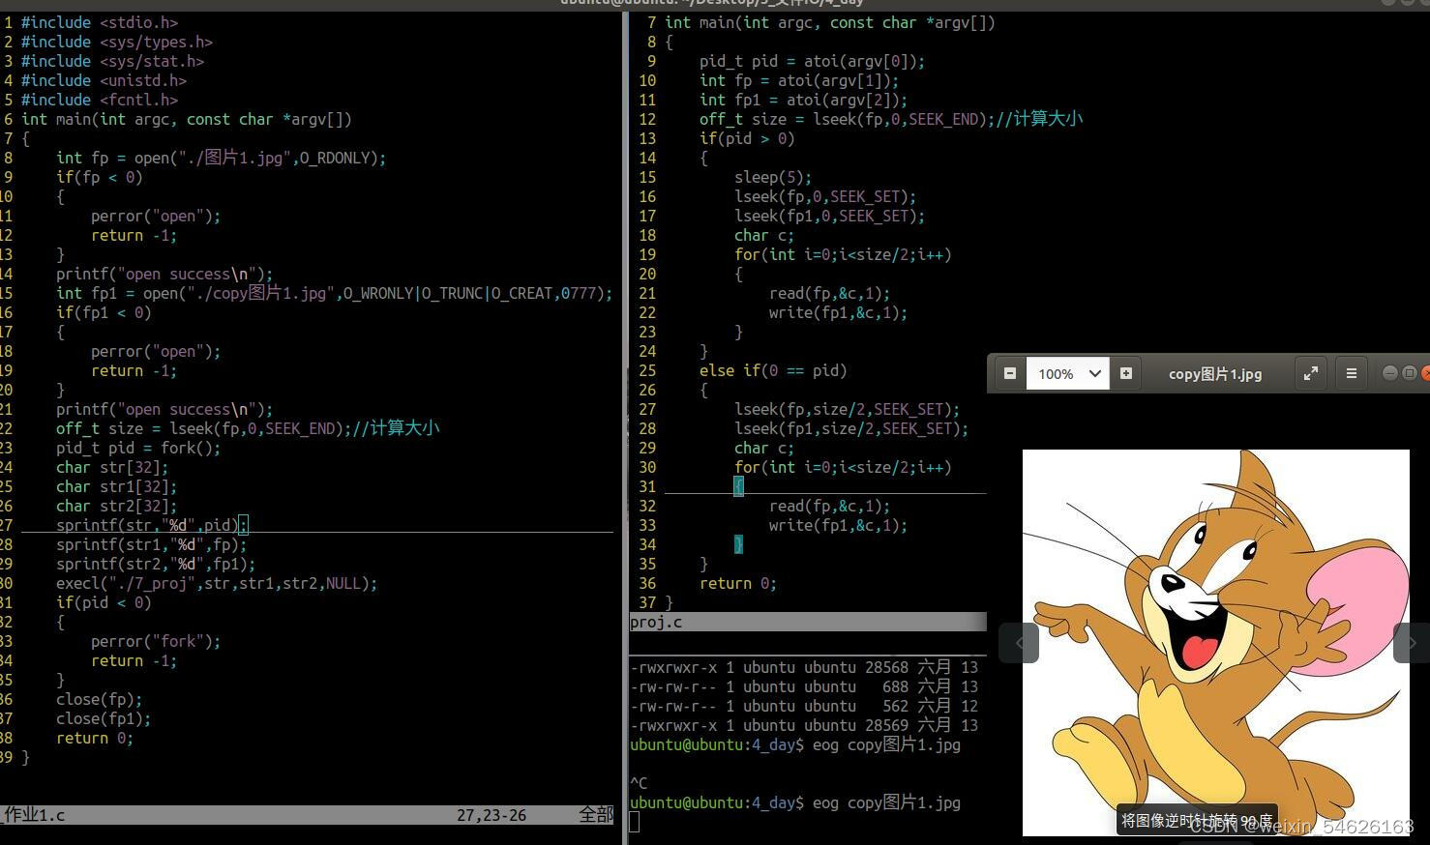Click the char str1[32]; declaration
This screenshot has width=1430, height=845.
116,486
